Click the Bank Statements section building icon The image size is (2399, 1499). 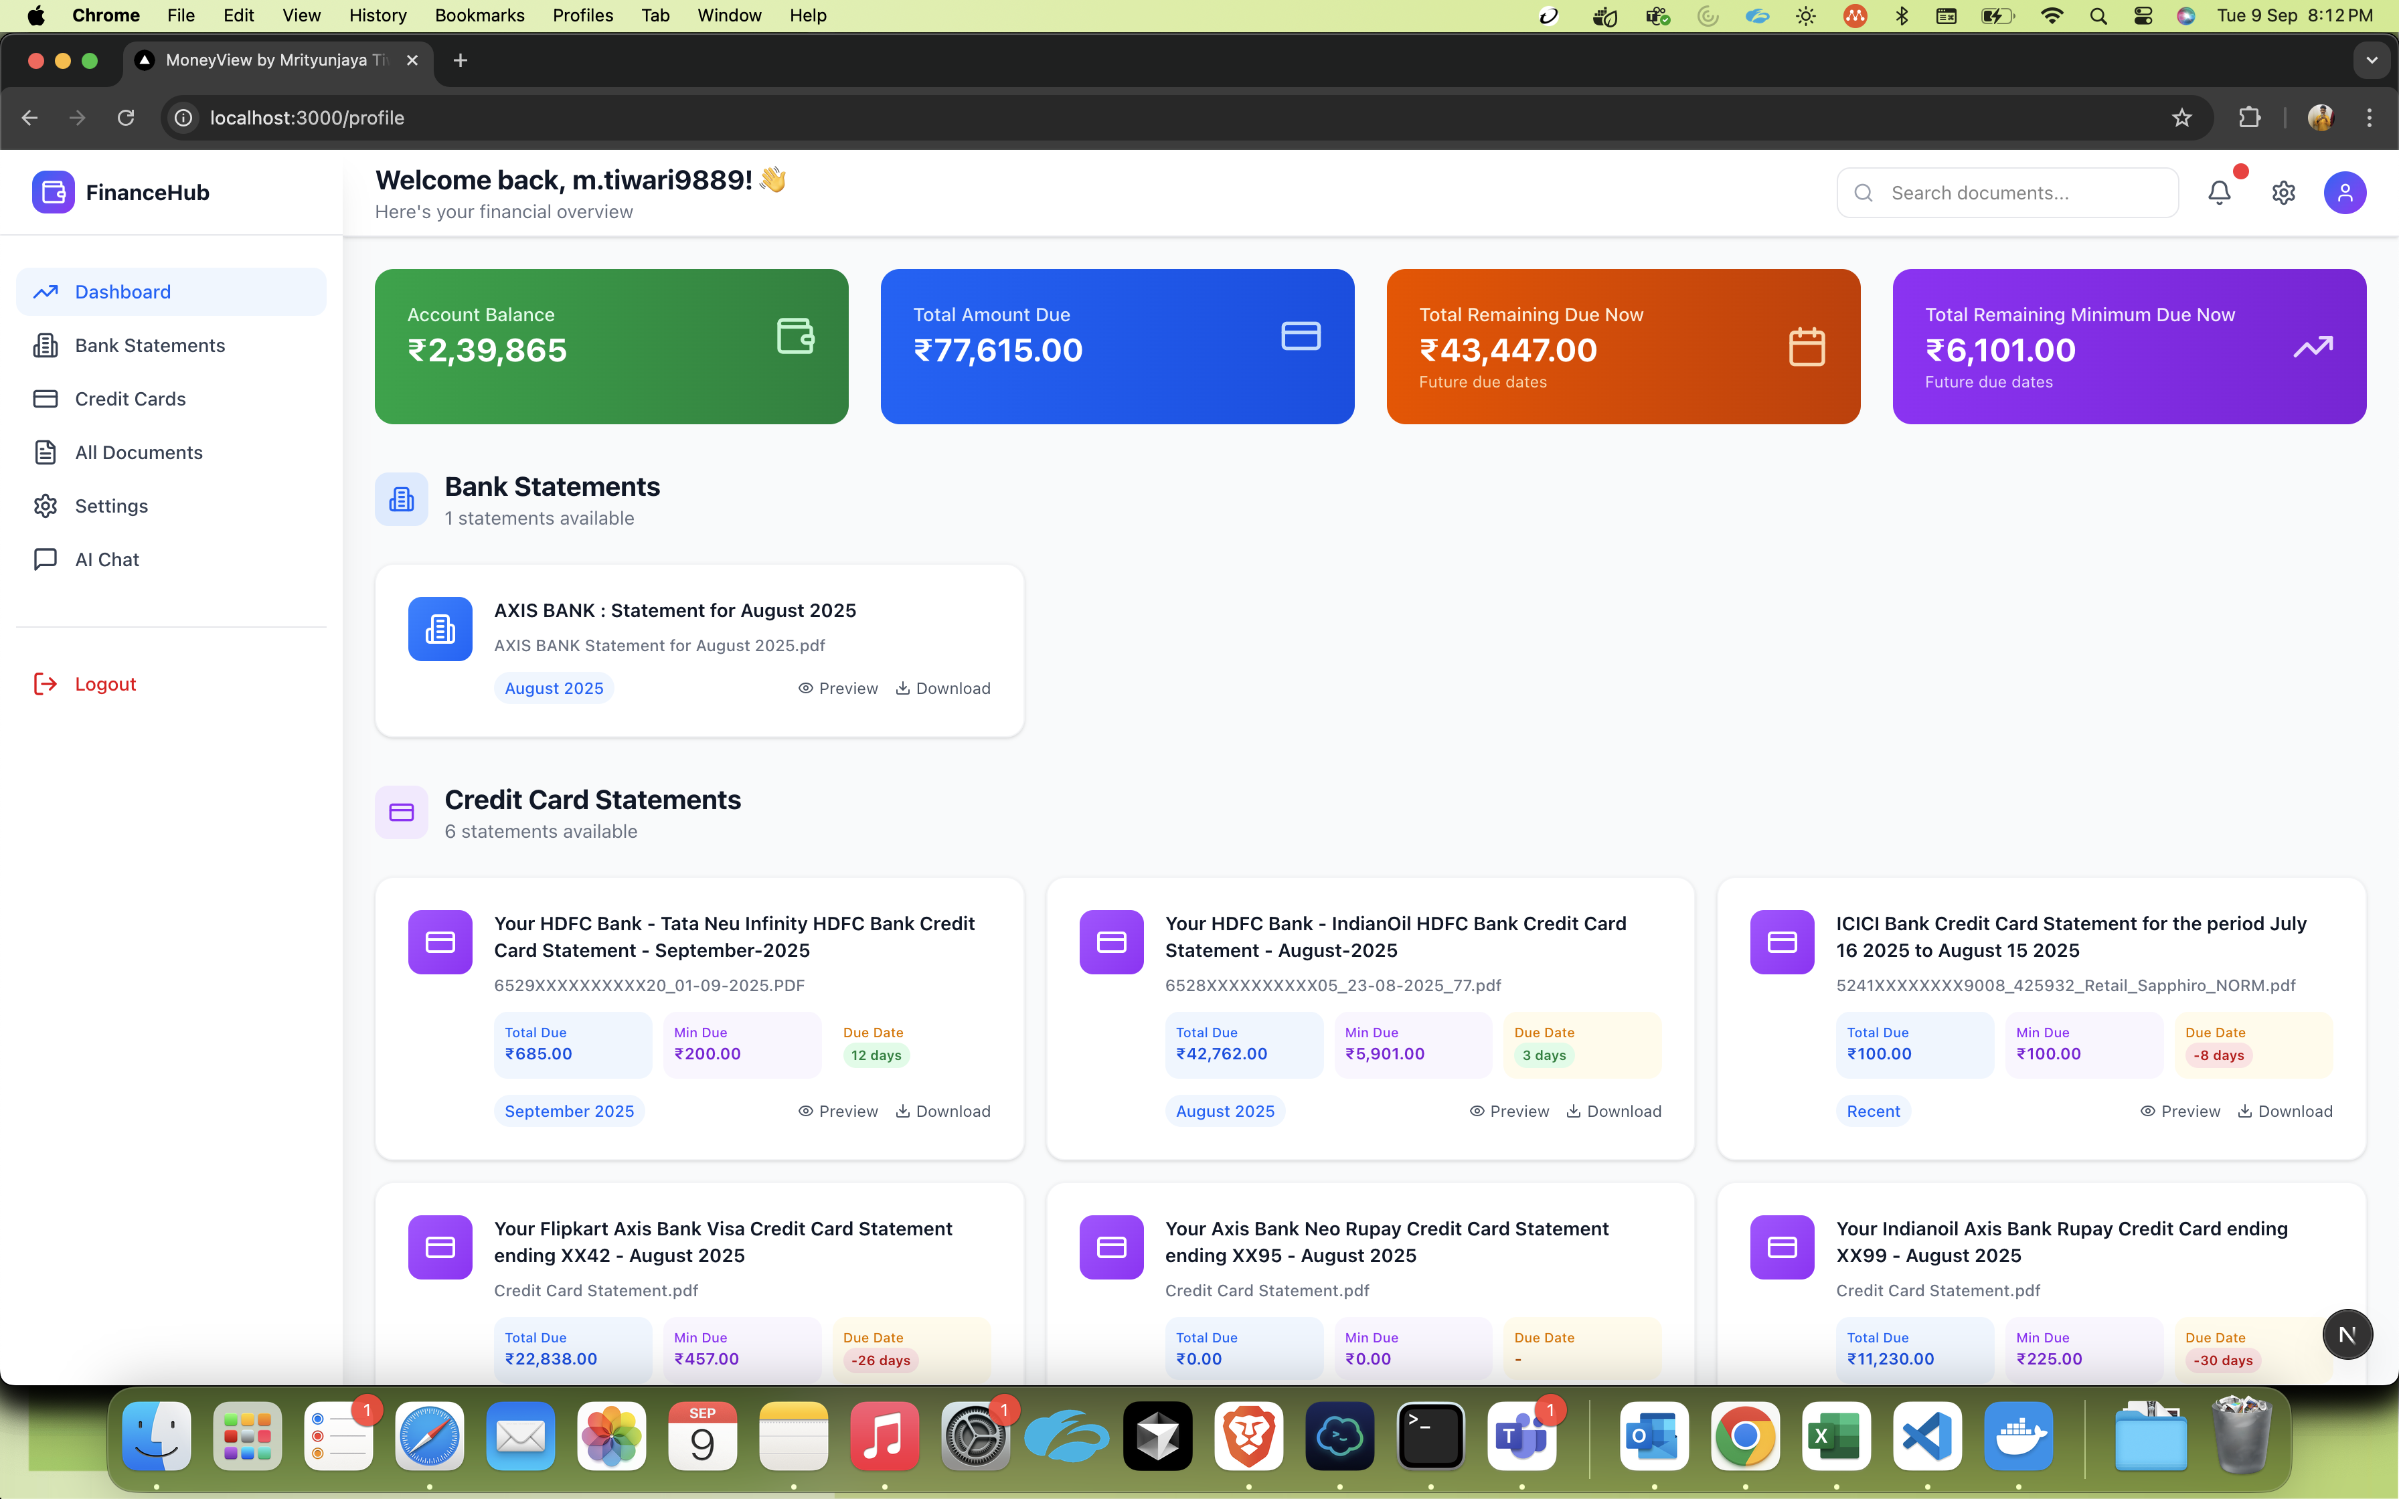tap(402, 499)
